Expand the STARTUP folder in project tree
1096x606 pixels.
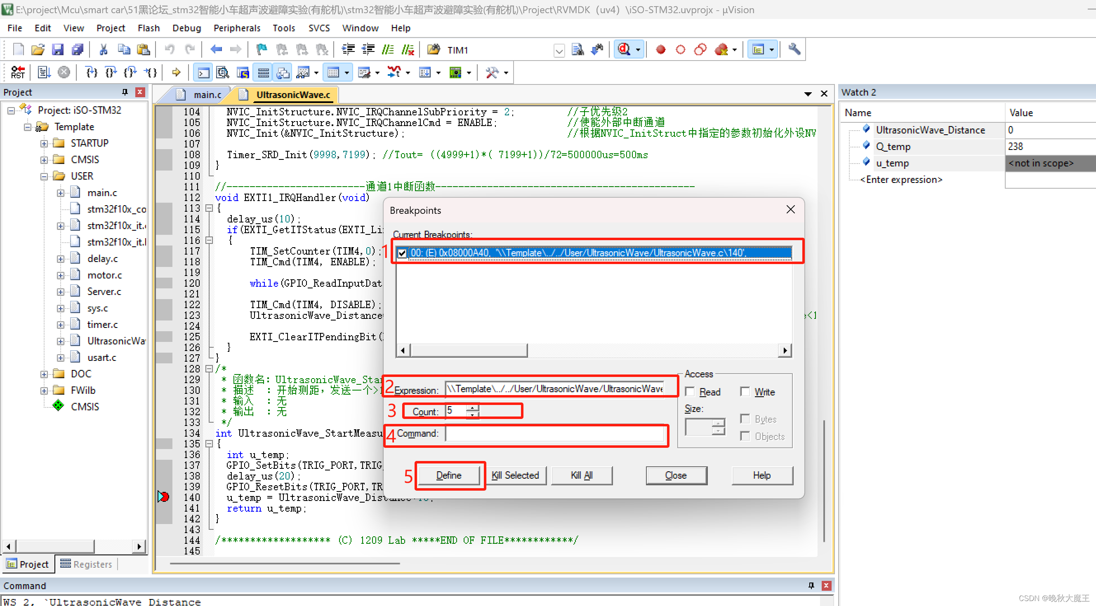point(44,144)
